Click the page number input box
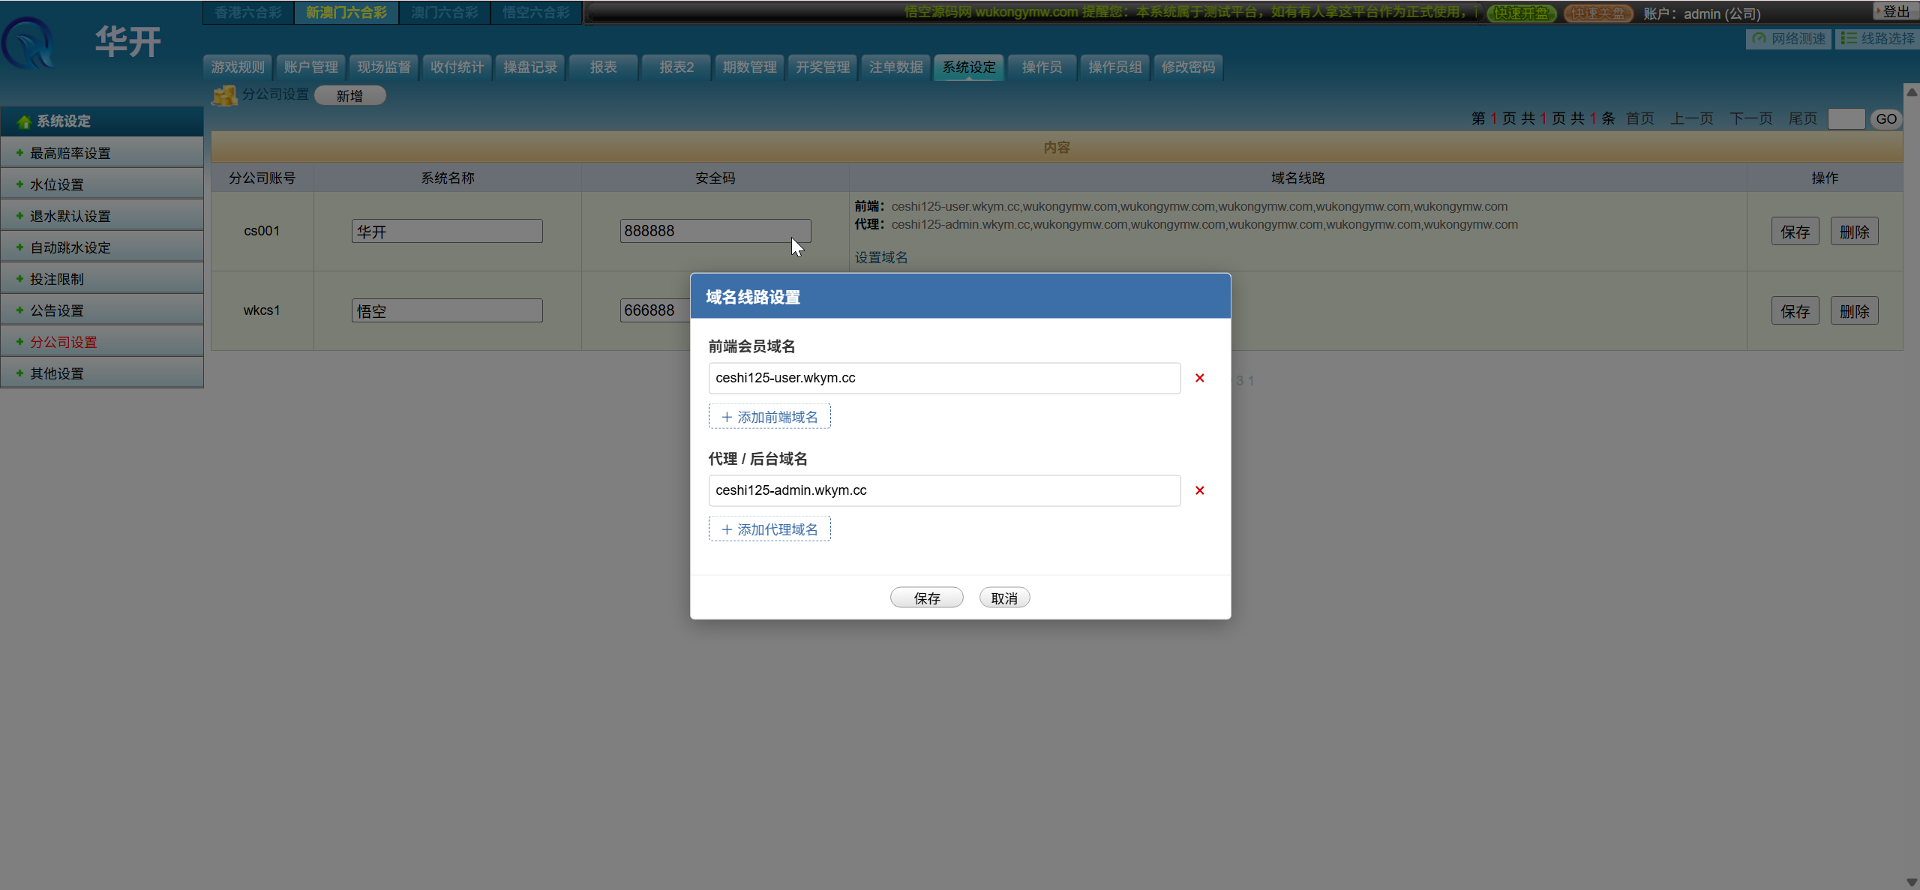The height and width of the screenshot is (890, 1920). point(1846,119)
